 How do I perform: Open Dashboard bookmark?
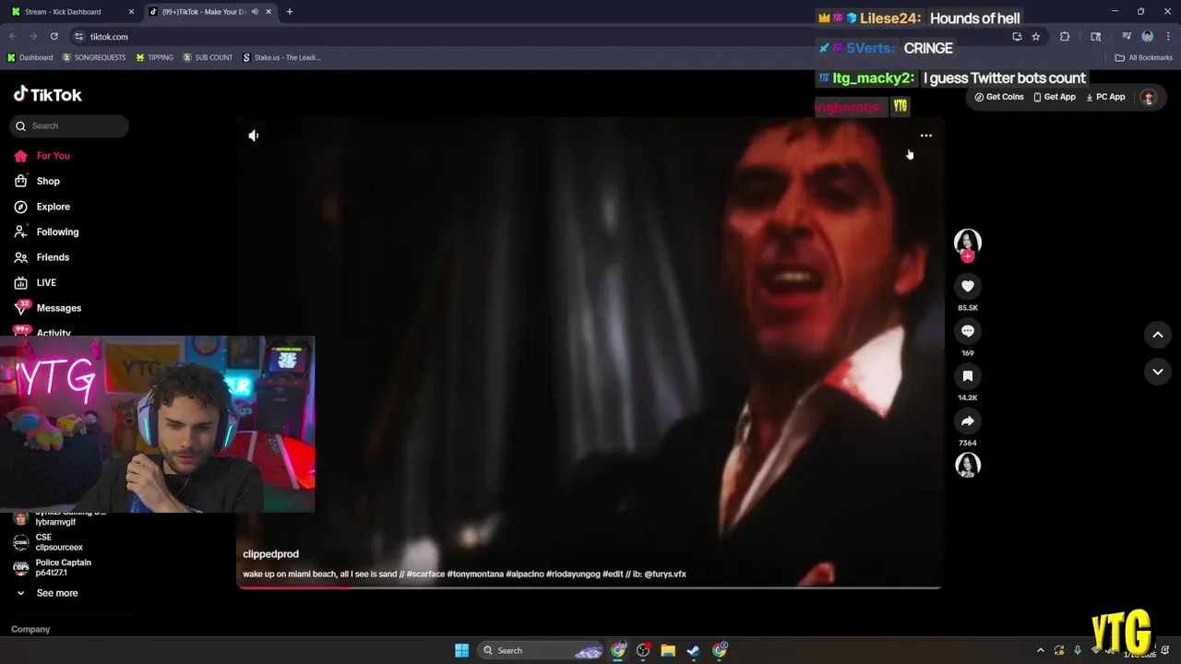pos(30,57)
